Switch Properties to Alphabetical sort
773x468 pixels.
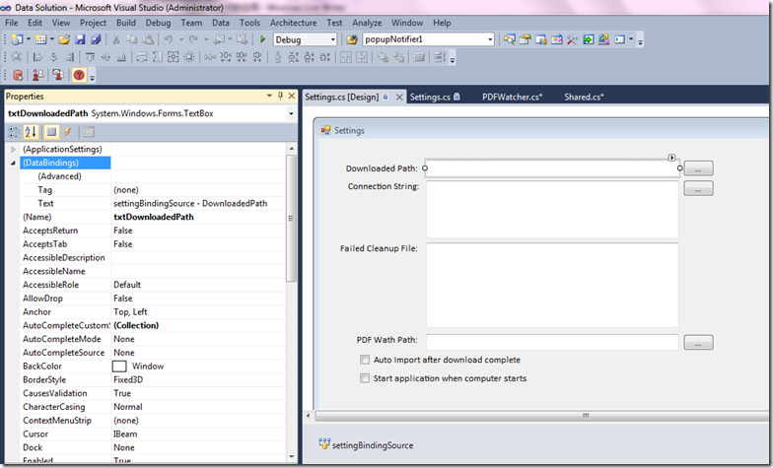[31, 132]
